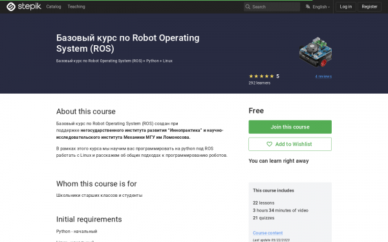
Task: Click the robot course thumbnail image
Action: click(316, 52)
